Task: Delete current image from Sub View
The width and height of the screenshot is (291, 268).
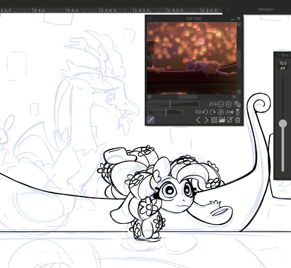Action: (238, 120)
